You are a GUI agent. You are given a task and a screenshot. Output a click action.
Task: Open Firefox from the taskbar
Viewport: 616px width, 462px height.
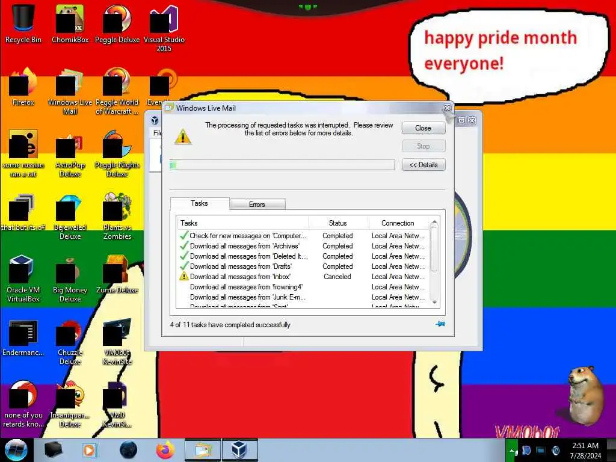point(165,450)
